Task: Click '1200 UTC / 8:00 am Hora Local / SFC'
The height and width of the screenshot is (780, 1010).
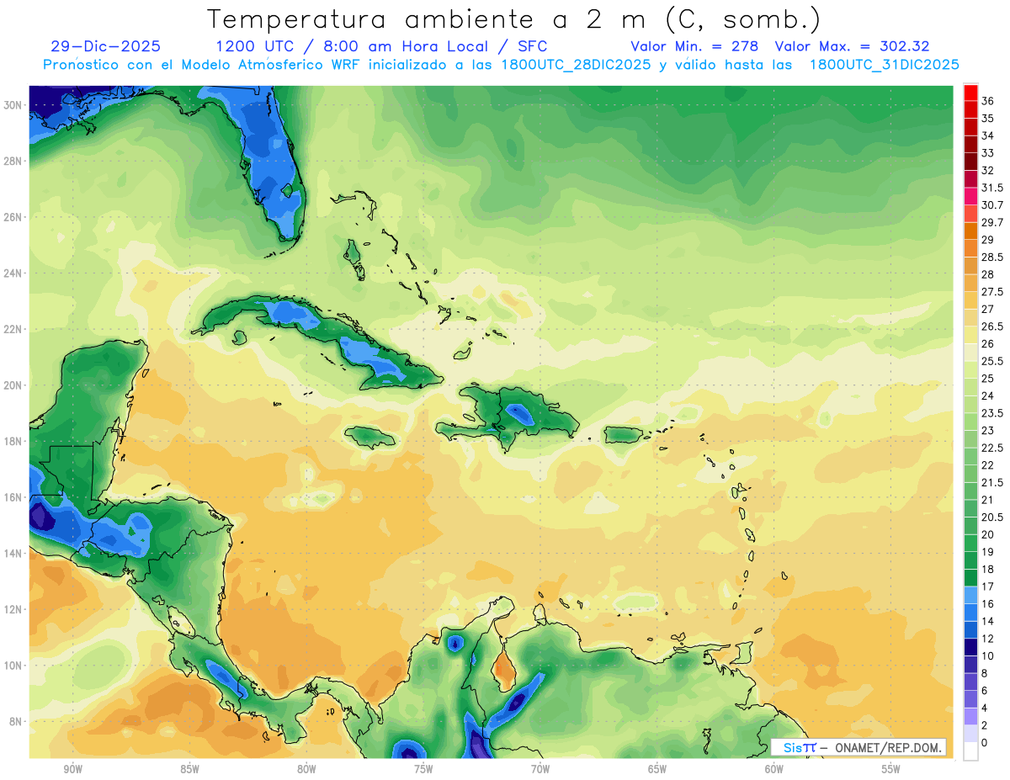Action: pyautogui.click(x=381, y=47)
